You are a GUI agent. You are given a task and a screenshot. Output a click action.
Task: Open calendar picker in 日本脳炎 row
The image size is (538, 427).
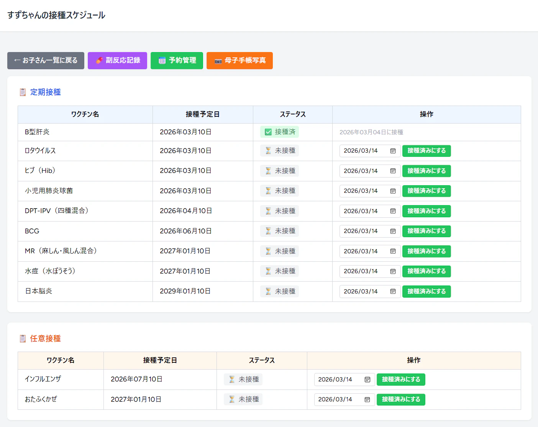(x=393, y=292)
